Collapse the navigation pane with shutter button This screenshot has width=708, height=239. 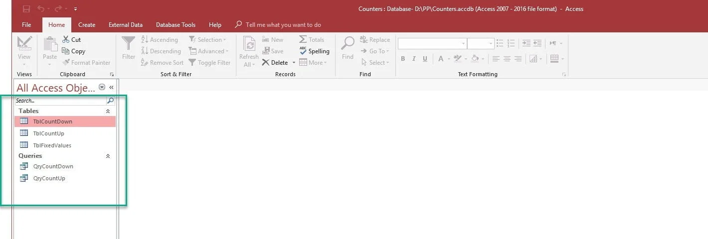pyautogui.click(x=111, y=87)
